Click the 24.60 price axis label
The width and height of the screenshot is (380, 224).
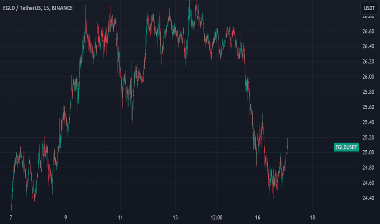point(368,183)
